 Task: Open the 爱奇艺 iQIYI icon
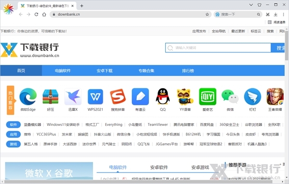click(208, 97)
